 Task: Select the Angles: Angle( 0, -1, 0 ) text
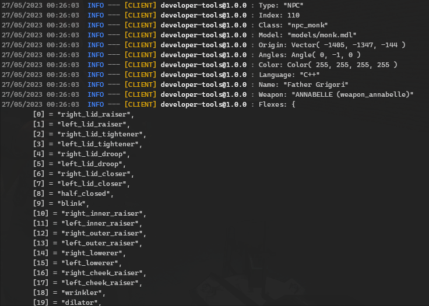(x=310, y=55)
